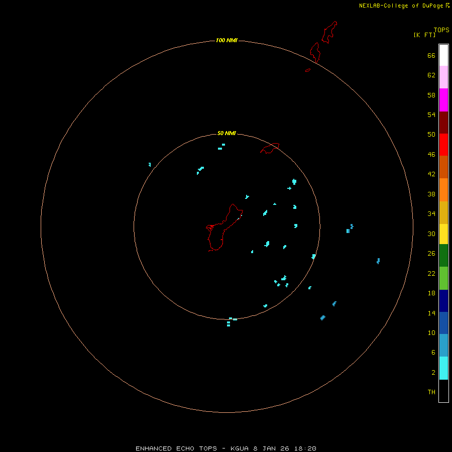Select the light green legend swatch
452x452 pixels.
(x=443, y=278)
